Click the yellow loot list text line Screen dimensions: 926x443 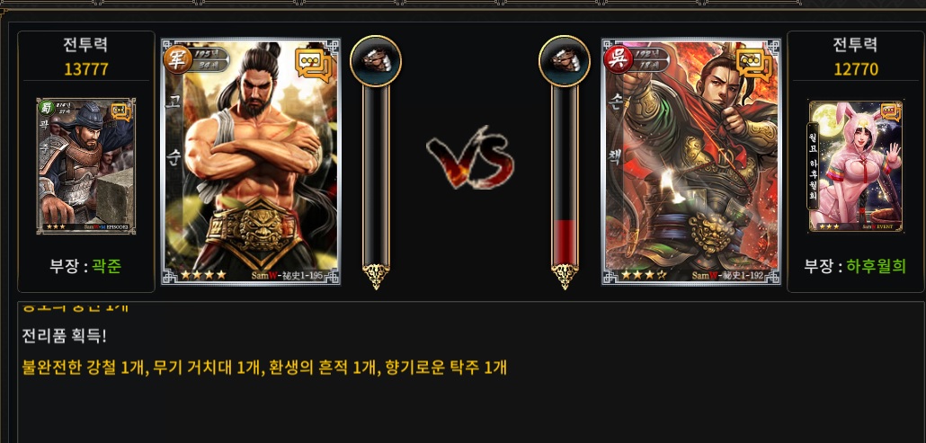click(264, 368)
